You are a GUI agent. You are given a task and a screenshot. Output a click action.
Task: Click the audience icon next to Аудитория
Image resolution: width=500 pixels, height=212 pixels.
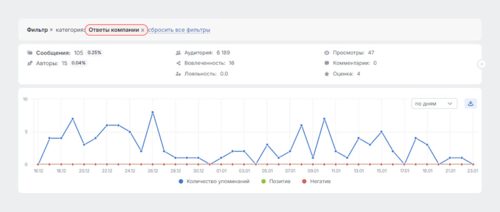point(178,53)
